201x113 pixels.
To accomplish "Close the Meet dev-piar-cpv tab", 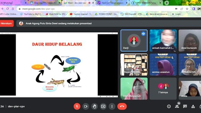I will (93, 3).
